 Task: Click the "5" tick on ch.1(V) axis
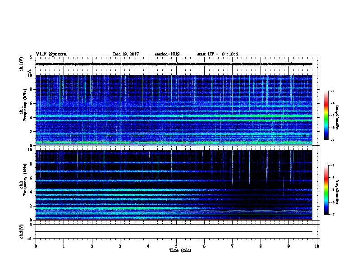coord(31,57)
